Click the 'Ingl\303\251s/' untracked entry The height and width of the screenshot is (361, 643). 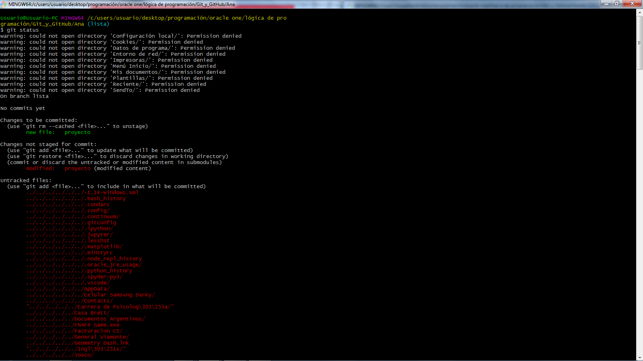point(76,349)
